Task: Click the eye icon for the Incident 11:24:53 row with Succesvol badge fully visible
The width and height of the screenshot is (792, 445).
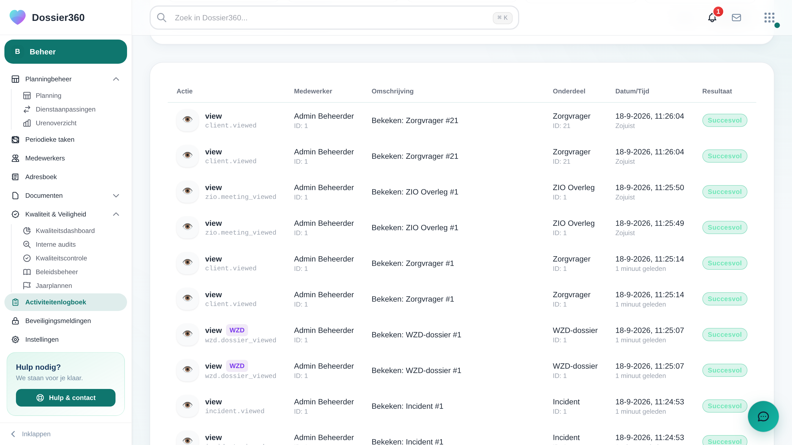Action: 188,405
